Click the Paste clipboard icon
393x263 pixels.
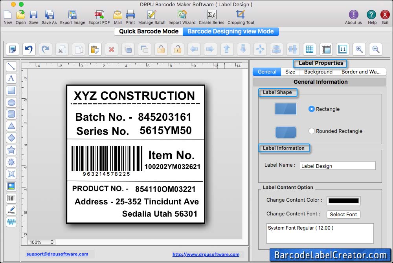pyautogui.click(x=95, y=49)
